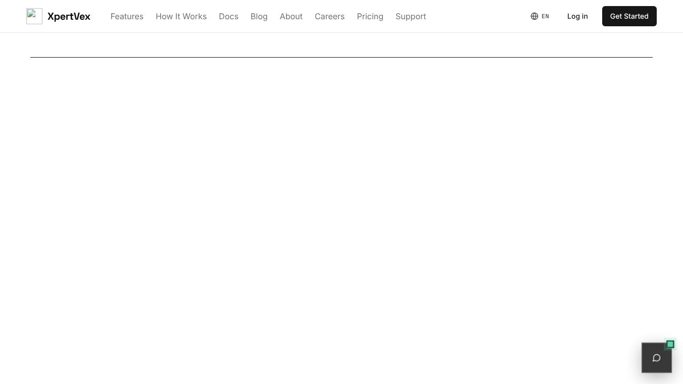683x384 pixels.
Task: Open the About page
Action: (x=291, y=16)
